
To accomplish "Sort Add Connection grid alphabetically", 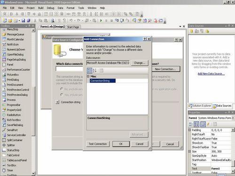I will (94, 70).
